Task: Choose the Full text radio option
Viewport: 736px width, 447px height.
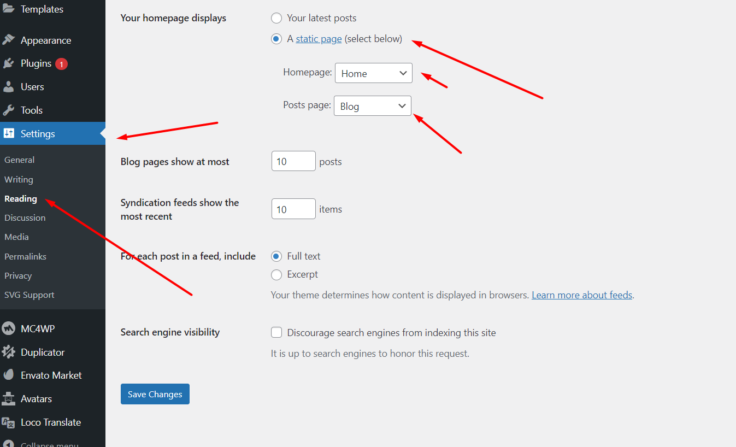Action: 277,256
